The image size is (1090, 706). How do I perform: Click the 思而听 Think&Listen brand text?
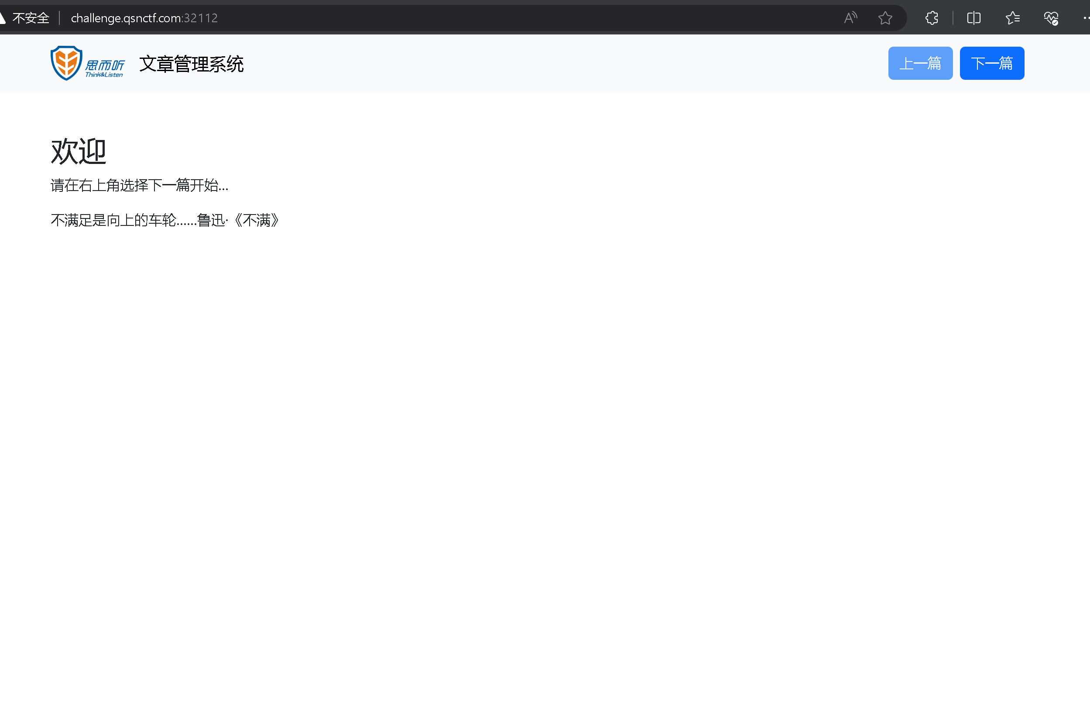point(104,68)
